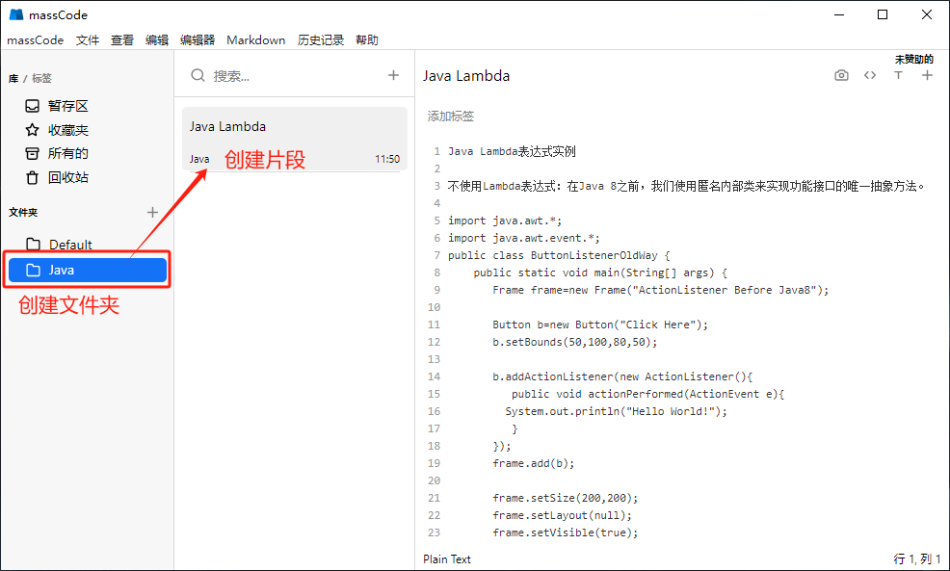Select the 所有的 archive icon
The width and height of the screenshot is (950, 571).
pos(32,153)
